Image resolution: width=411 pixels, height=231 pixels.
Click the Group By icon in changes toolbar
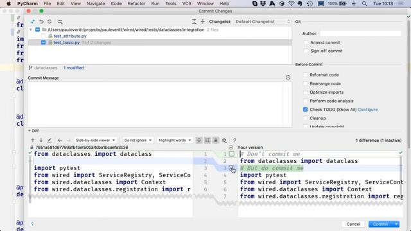[x=60, y=22]
